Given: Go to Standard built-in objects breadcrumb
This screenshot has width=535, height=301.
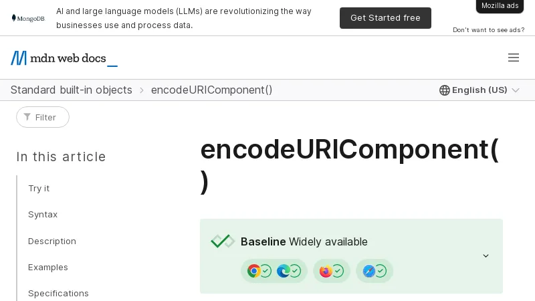Looking at the screenshot, I should click(x=71, y=90).
